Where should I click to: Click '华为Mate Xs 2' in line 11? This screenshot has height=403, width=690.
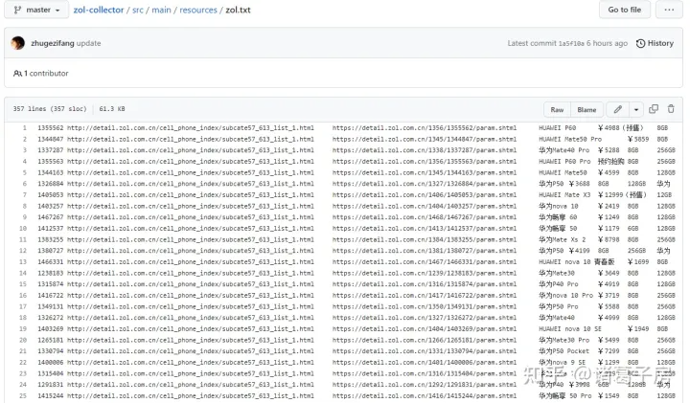coord(563,239)
